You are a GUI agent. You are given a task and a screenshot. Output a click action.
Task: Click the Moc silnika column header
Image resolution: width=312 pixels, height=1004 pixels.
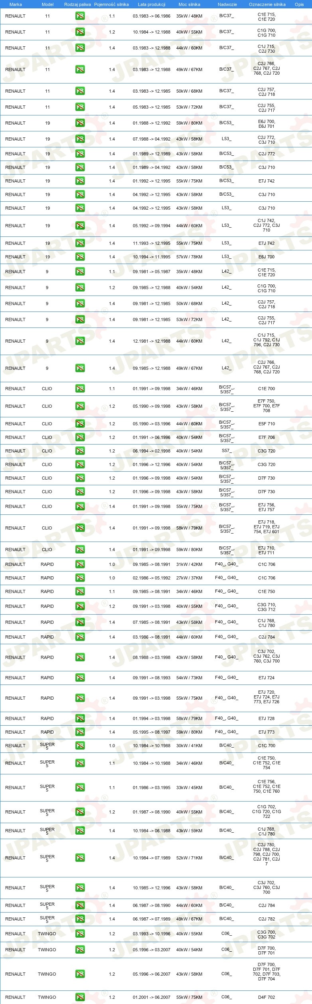pos(190,4)
